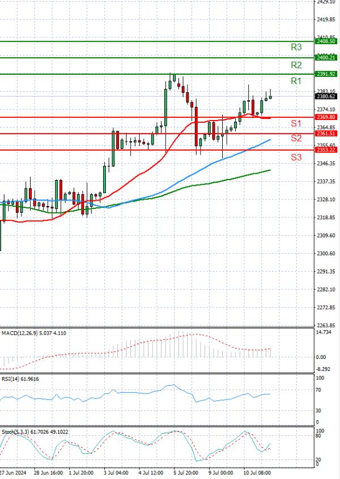The image size is (340, 479).
Task: Click the R3 resistance label
Action: (296, 47)
